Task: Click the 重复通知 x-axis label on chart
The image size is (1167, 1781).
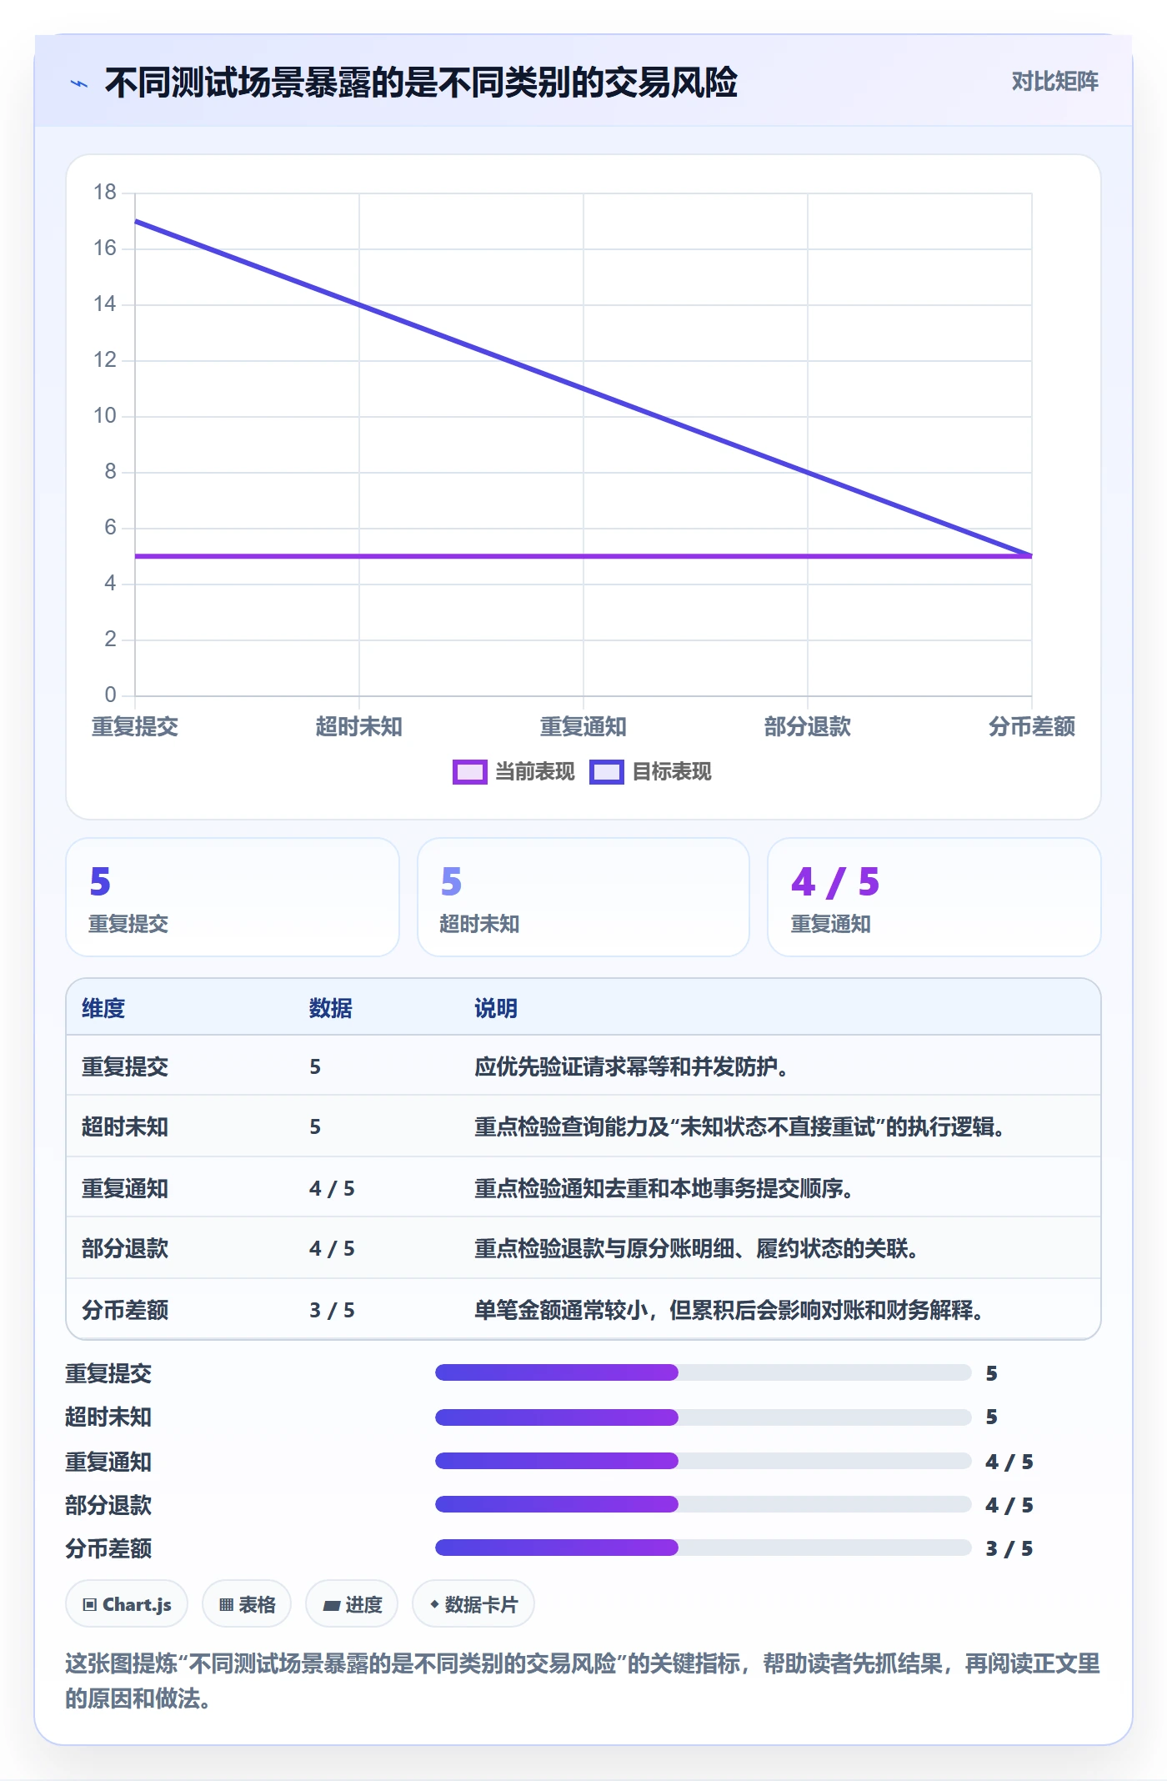Action: click(583, 727)
